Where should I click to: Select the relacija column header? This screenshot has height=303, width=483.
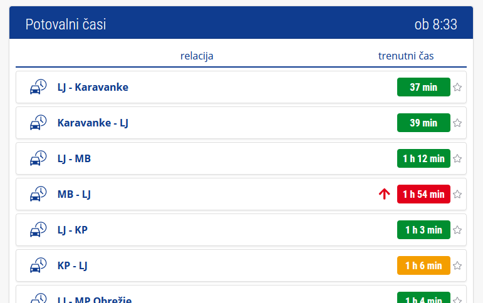(x=197, y=56)
